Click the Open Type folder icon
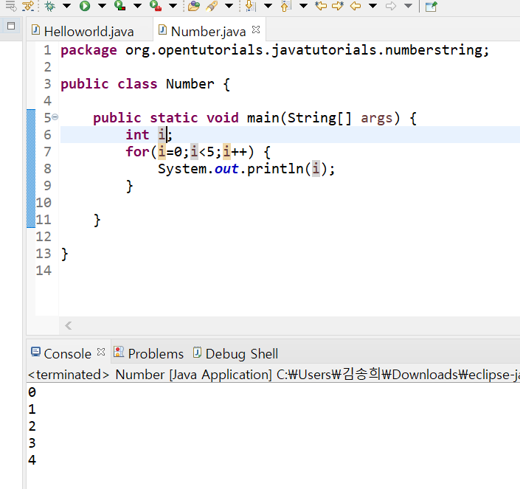The image size is (520, 489). click(194, 6)
